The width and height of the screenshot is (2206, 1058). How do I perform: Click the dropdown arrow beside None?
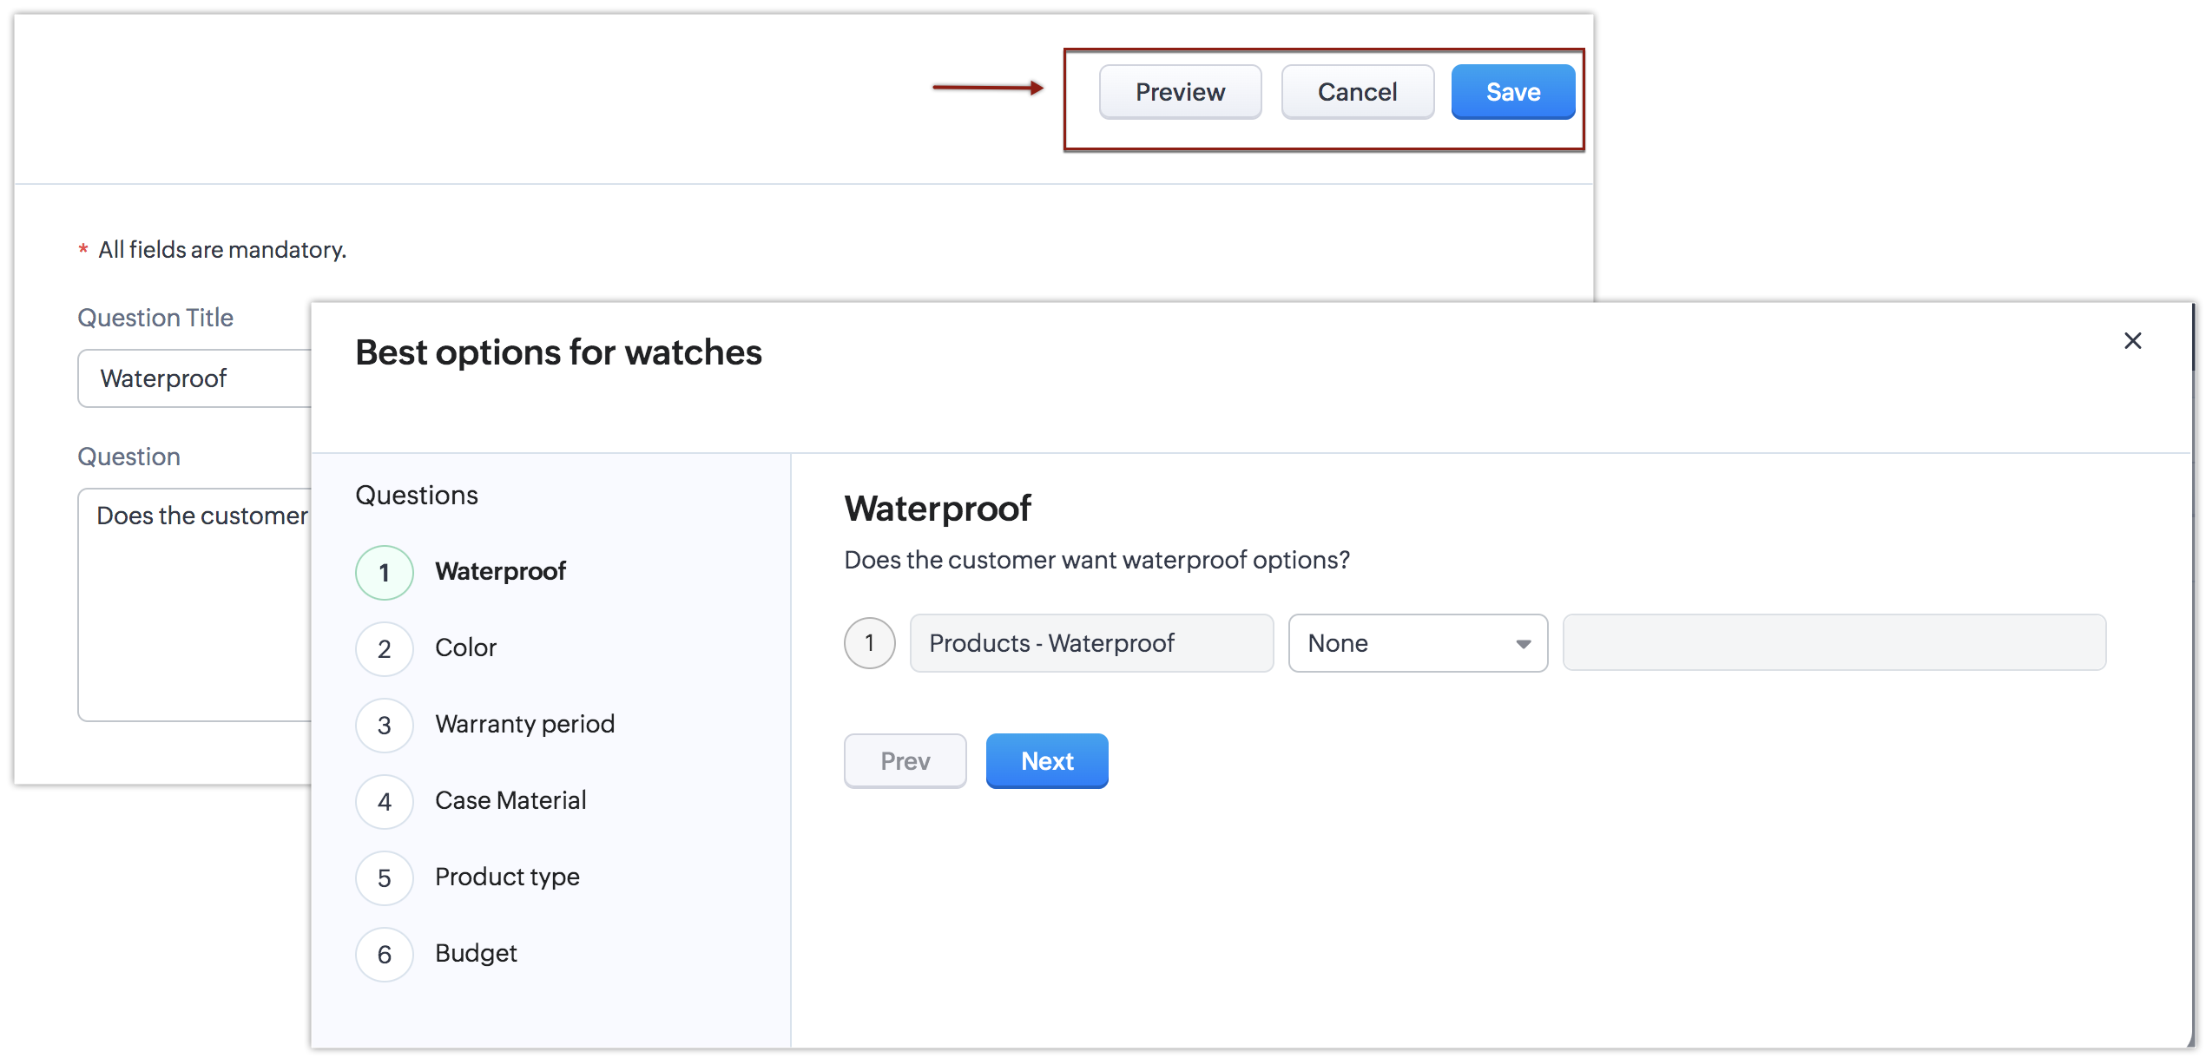coord(1523,644)
